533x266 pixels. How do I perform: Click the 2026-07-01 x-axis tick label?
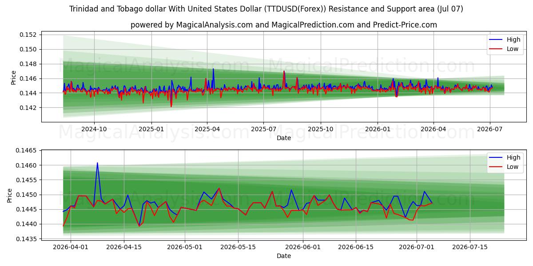coord(417,247)
